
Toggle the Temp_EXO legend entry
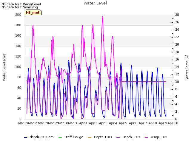coord(156,137)
